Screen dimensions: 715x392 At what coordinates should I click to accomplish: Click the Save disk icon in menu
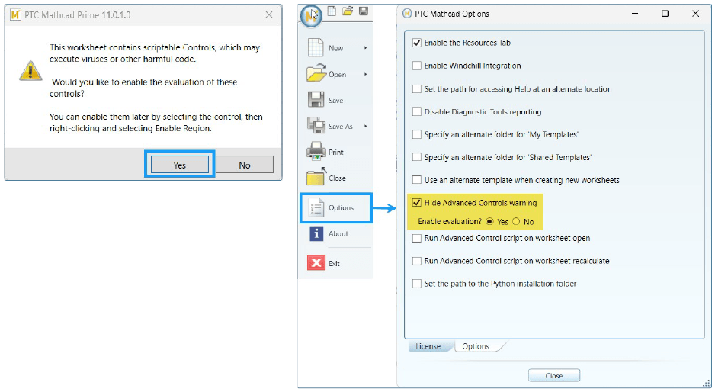click(316, 100)
